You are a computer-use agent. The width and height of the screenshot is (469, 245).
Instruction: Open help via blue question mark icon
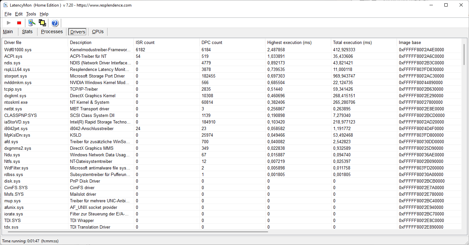tap(55, 23)
